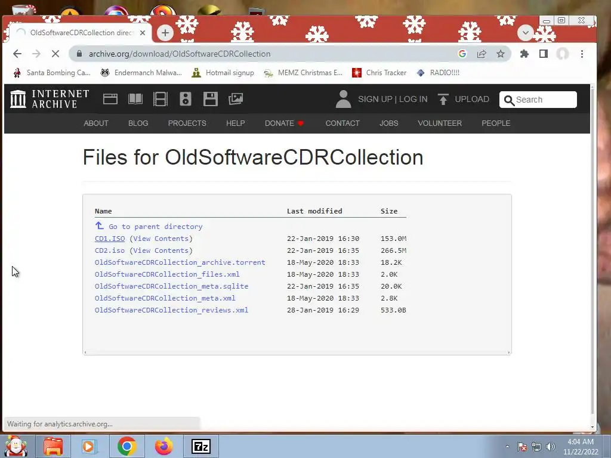Open the JOBS menu item

389,123
